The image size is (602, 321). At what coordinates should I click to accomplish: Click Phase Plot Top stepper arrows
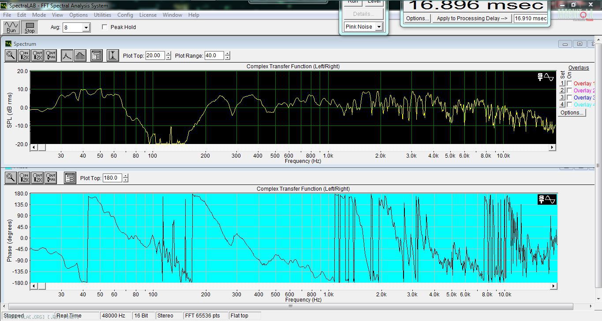[126, 178]
